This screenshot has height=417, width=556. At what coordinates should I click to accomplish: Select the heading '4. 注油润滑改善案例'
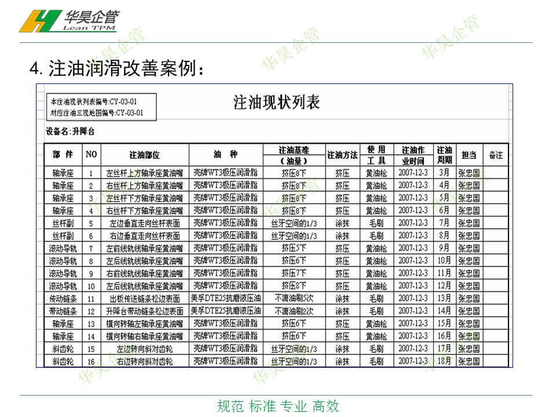(117, 68)
